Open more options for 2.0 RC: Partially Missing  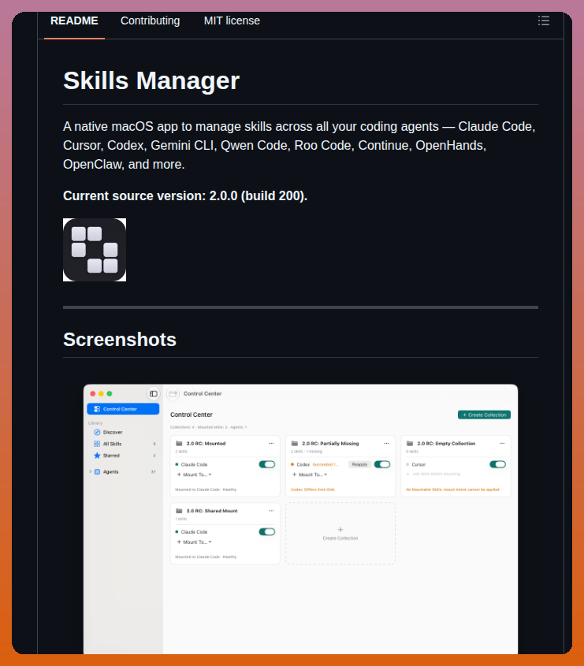point(386,444)
